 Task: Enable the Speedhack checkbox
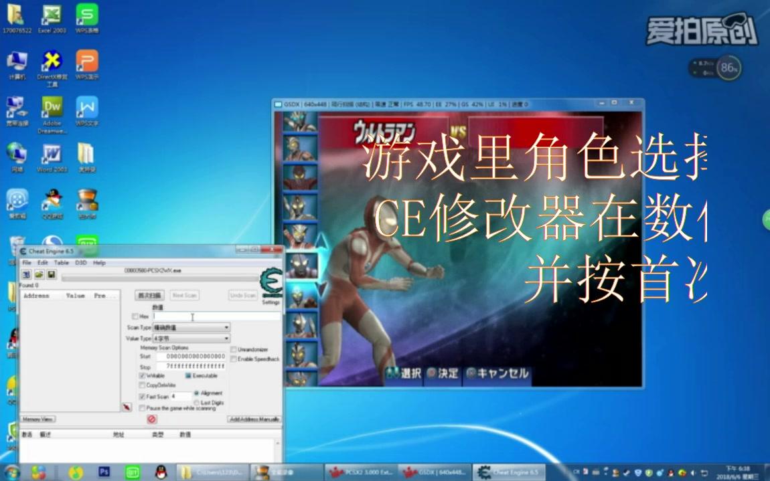click(234, 359)
